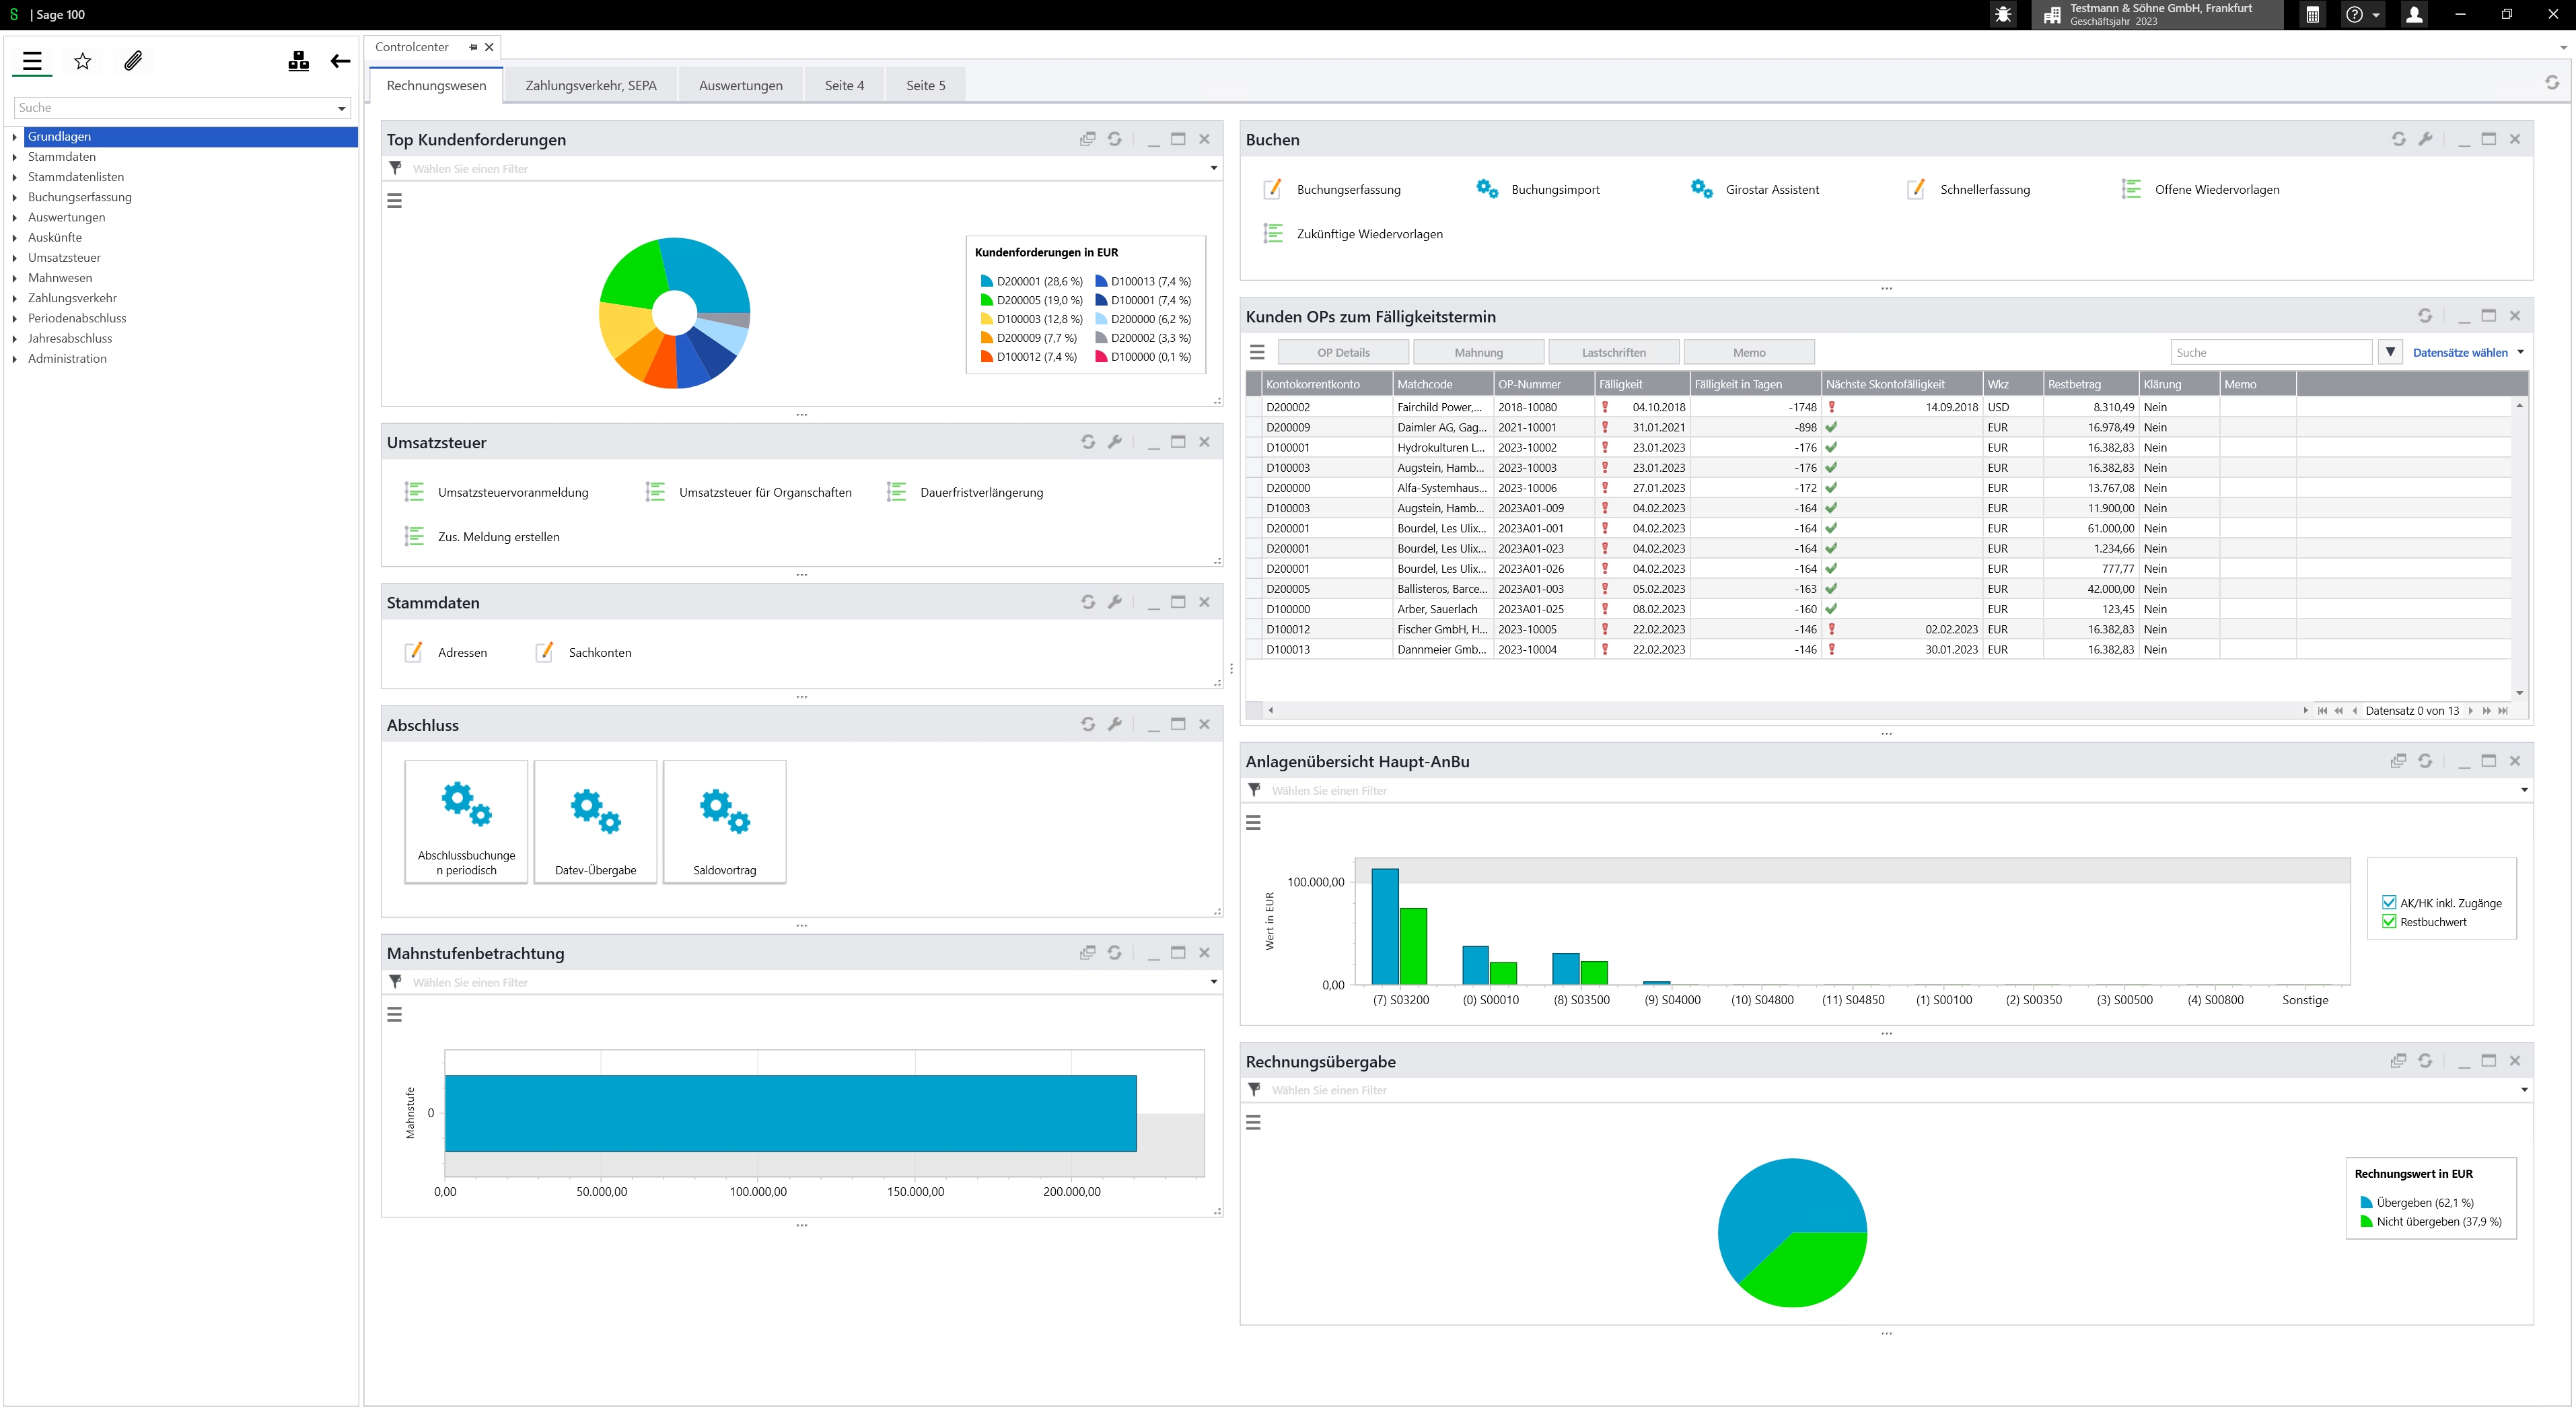This screenshot has height=1410, width=2576.
Task: Click the OP Details button
Action: [x=1343, y=352]
